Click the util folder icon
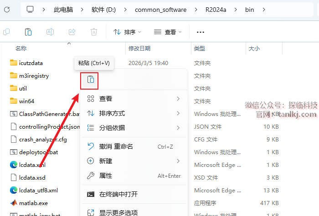The height and width of the screenshot is (216, 319). pyautogui.click(x=14, y=88)
